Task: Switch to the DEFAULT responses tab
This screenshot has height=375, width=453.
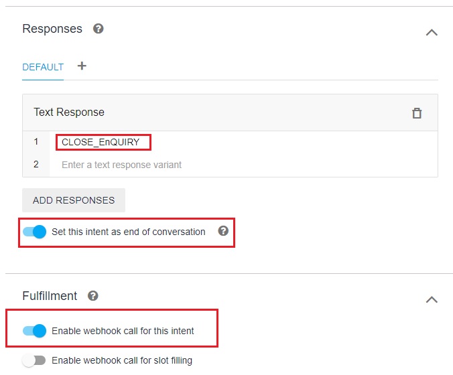Action: click(43, 67)
